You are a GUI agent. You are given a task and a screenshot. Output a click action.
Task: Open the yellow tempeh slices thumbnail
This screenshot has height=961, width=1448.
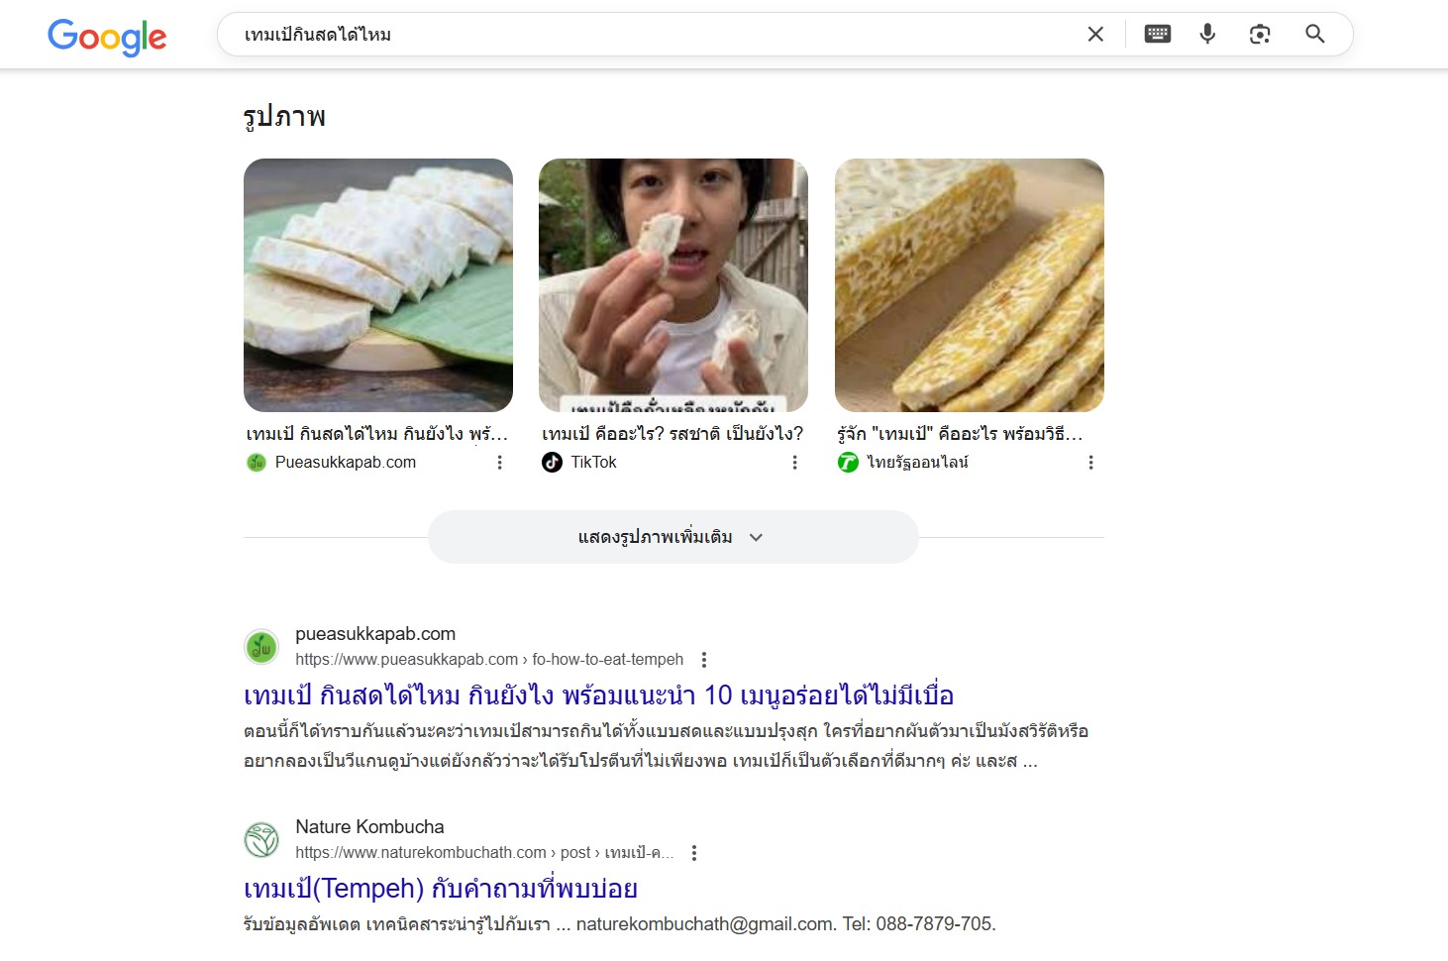coord(969,285)
